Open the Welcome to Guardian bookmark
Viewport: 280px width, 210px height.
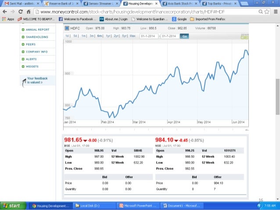point(150,19)
